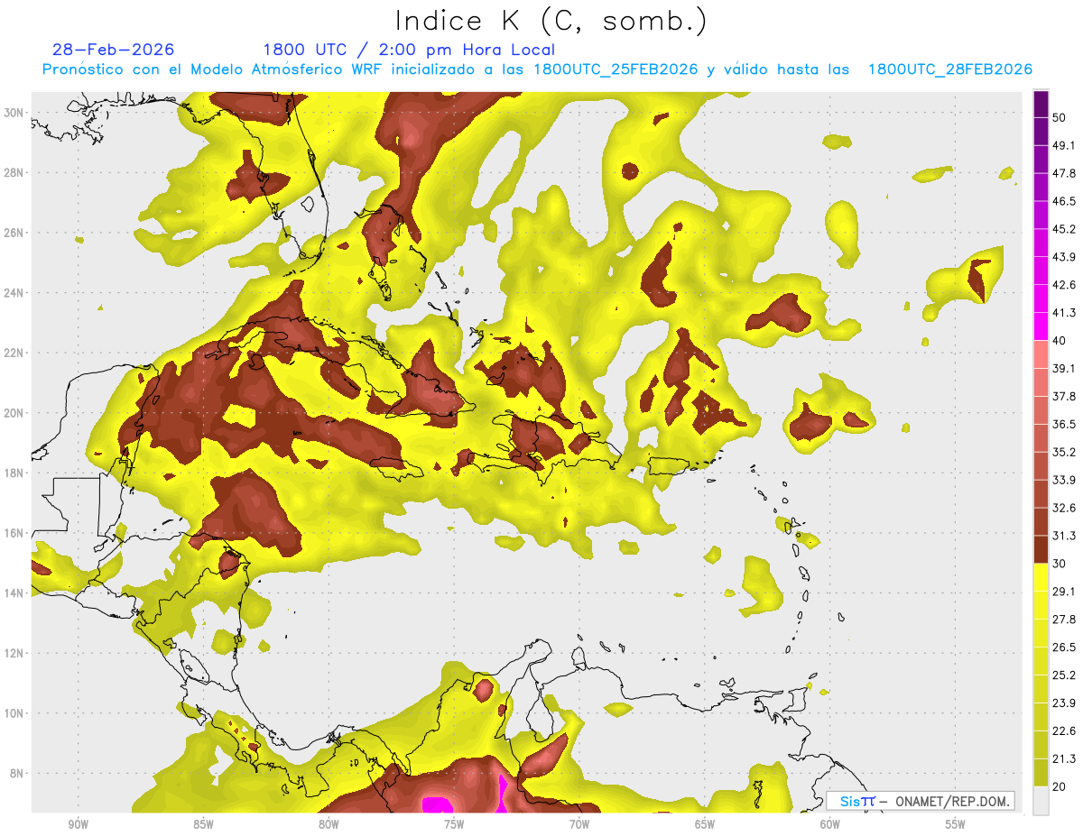
Task: Click the '65W' longitude label
Action: point(705,824)
